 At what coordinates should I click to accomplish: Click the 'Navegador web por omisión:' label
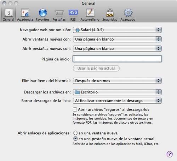[x=45, y=30]
